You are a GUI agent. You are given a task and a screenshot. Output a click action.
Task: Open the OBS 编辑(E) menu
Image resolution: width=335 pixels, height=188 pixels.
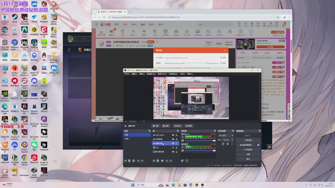[134, 74]
